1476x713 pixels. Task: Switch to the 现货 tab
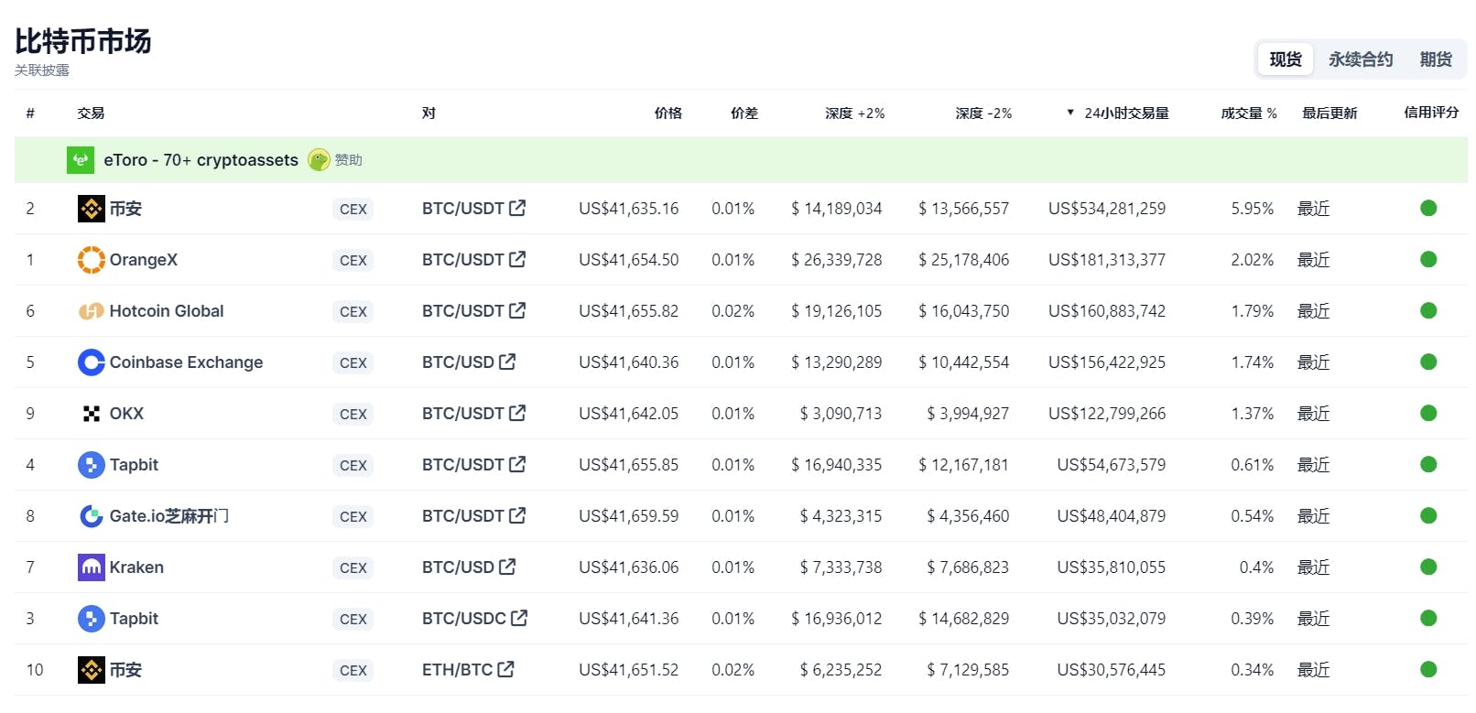tap(1285, 59)
